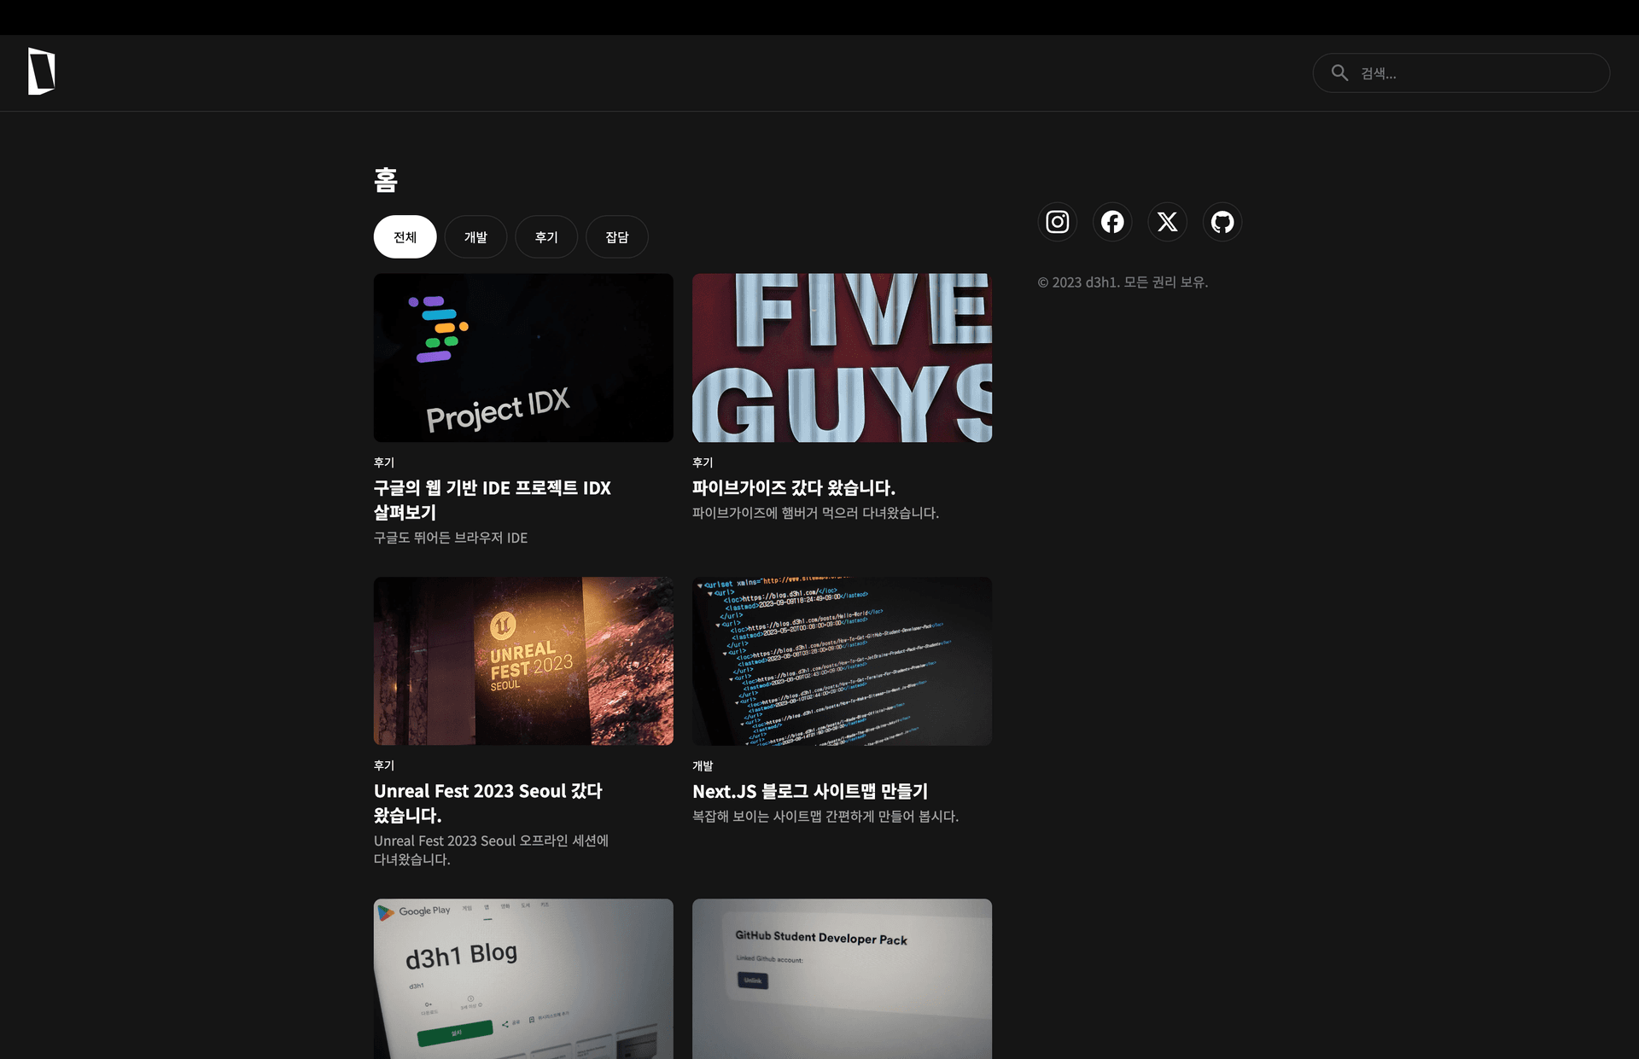Open the Project IDX post thumbnail
Screen dimensions: 1639x1059
pyautogui.click(x=523, y=358)
